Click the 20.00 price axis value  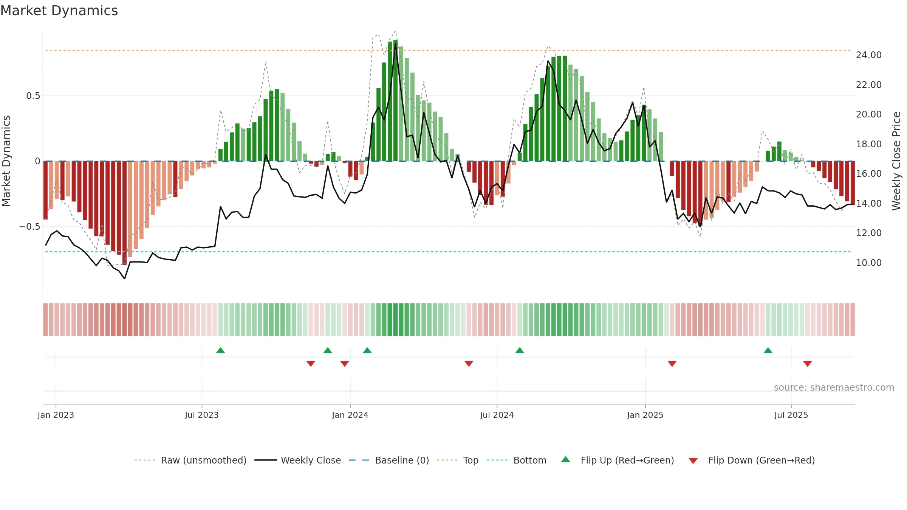(x=869, y=114)
